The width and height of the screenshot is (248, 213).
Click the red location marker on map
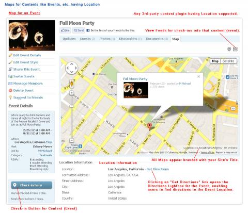coord(150,126)
